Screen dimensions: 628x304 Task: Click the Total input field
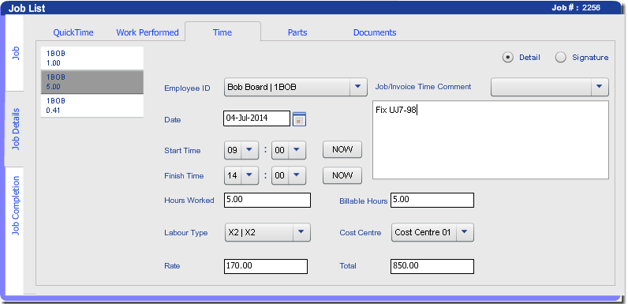pyautogui.click(x=432, y=266)
